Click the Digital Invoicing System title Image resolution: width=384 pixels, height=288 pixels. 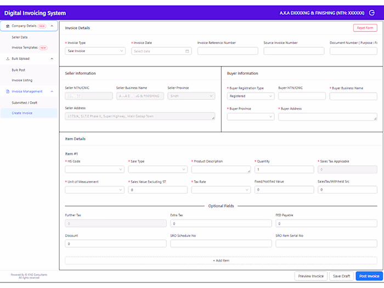click(x=35, y=13)
